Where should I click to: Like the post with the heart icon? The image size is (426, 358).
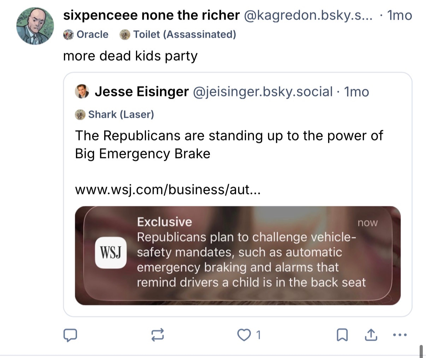click(x=244, y=335)
